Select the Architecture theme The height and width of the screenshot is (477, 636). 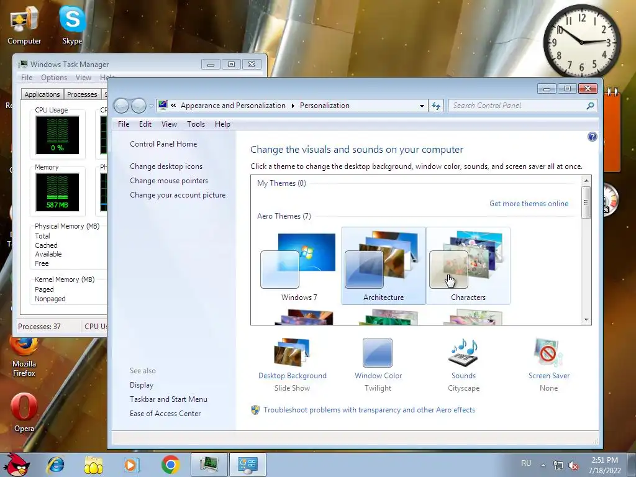(384, 266)
